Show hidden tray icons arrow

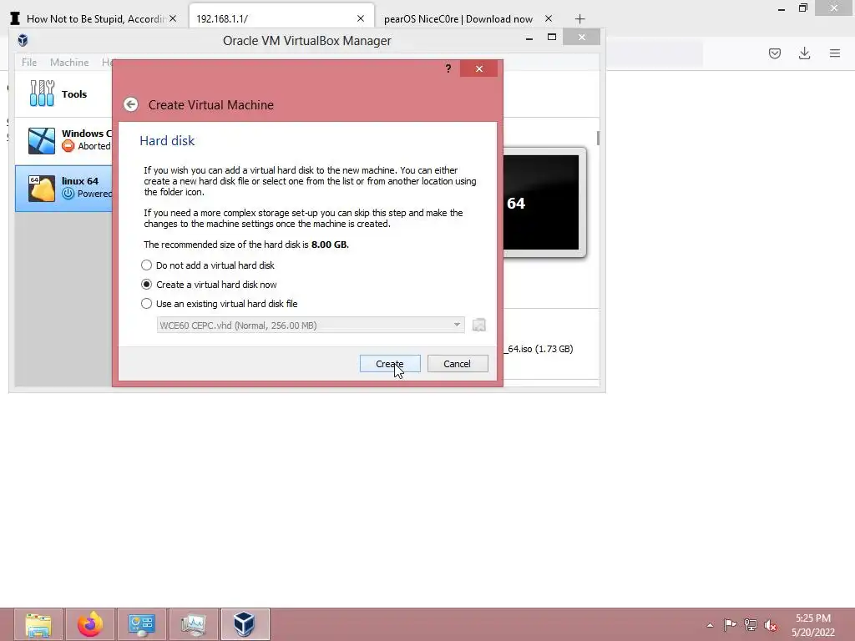coord(710,625)
